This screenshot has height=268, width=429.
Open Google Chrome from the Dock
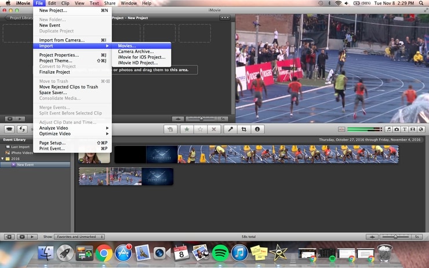point(104,253)
